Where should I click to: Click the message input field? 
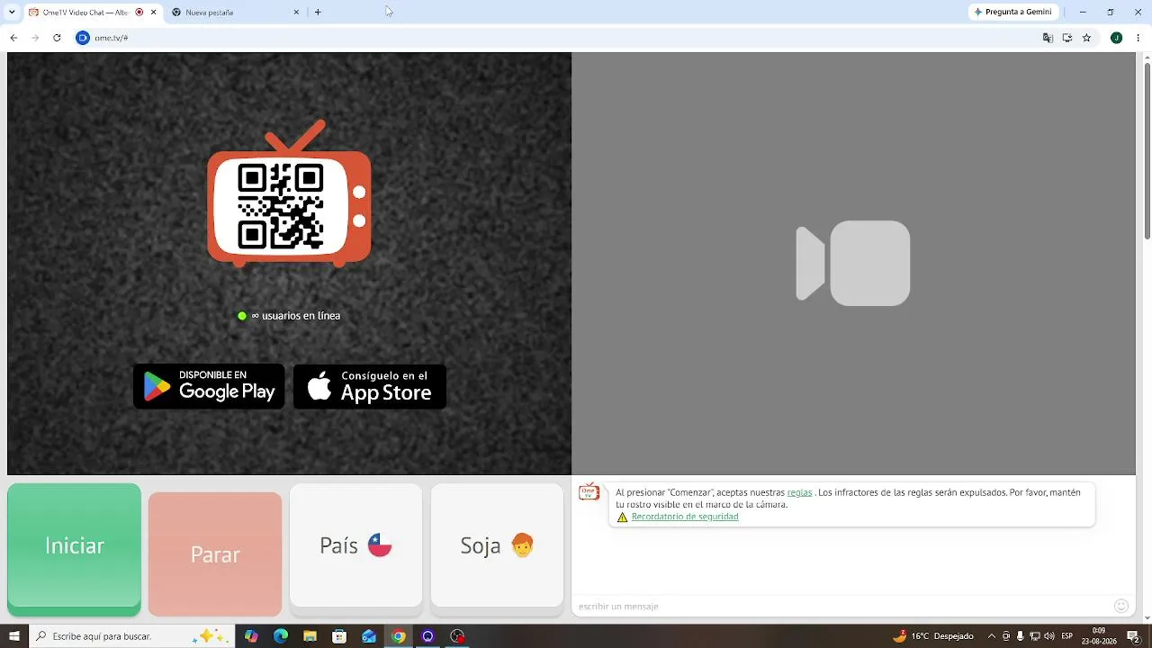[x=841, y=606]
